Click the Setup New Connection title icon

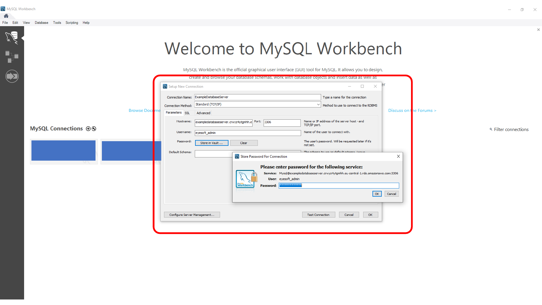point(165,86)
